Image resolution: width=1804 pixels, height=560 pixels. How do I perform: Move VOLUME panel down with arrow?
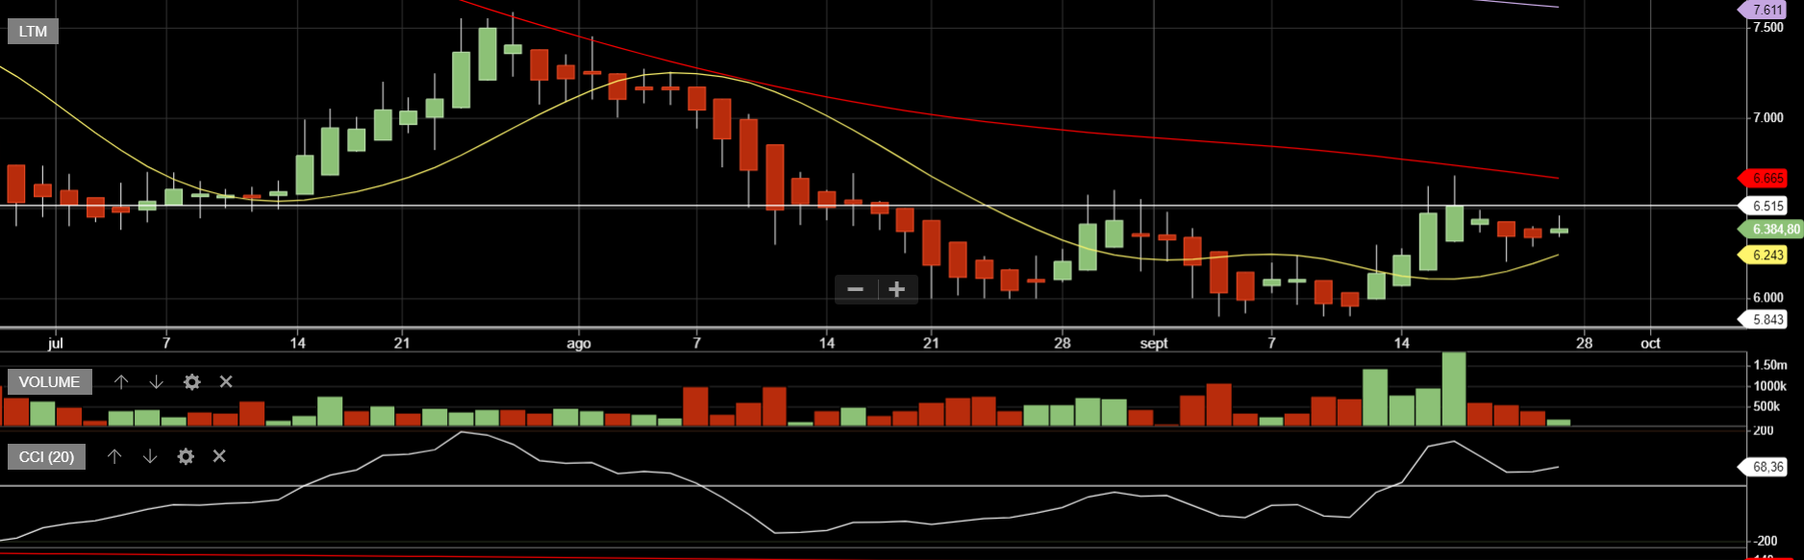coord(157,381)
